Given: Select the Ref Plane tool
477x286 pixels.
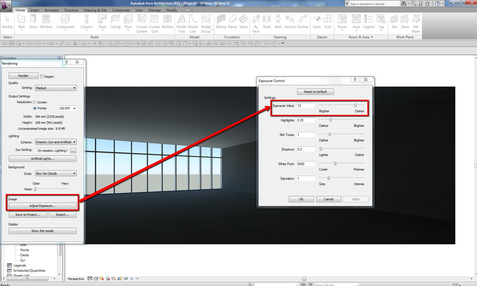Looking at the screenshot, I should click(x=416, y=24).
